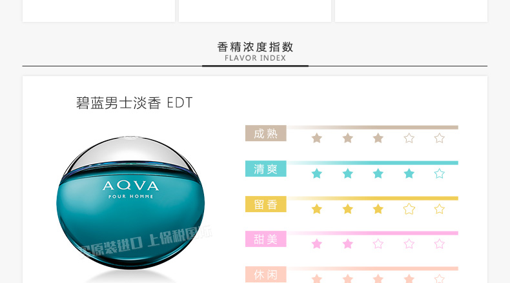Viewport: 510px width, 283px height.
Task: Click the fourth empty star in 留香 row
Action: click(x=409, y=209)
